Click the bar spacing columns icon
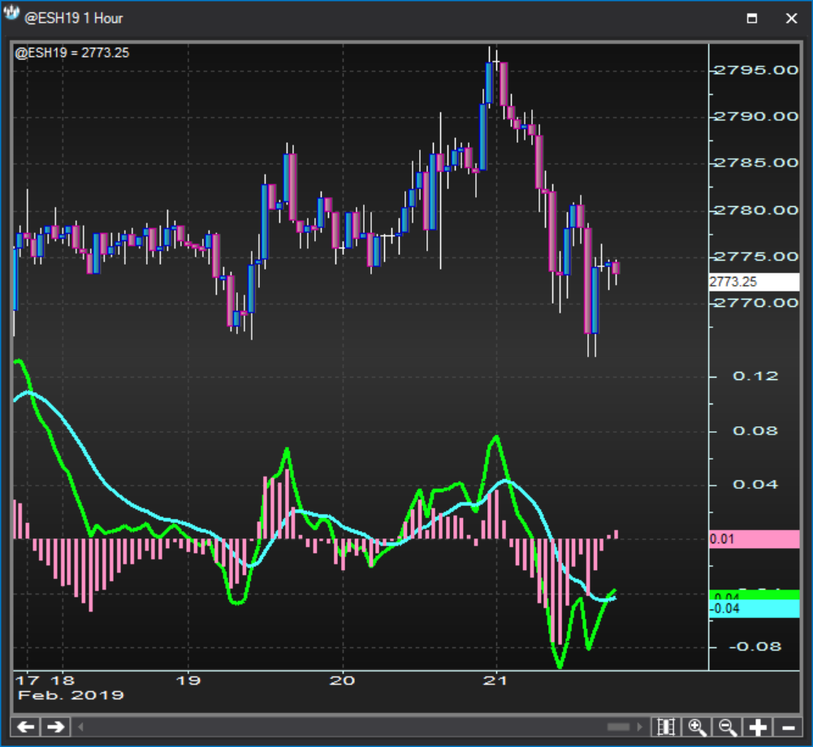Image resolution: width=813 pixels, height=747 pixels. (x=666, y=727)
